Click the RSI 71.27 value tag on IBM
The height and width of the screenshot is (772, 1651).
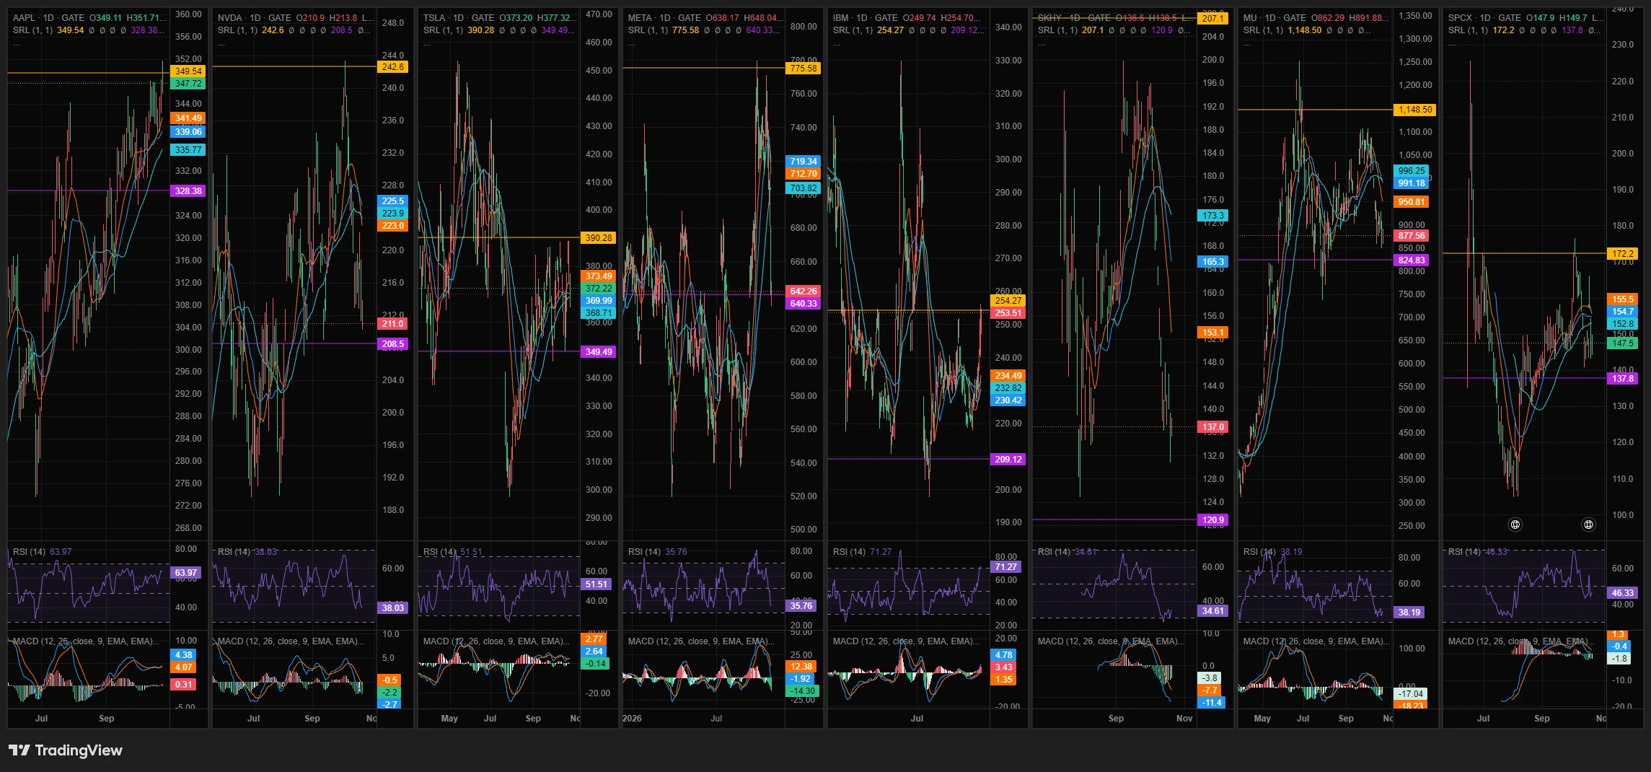pos(1005,567)
